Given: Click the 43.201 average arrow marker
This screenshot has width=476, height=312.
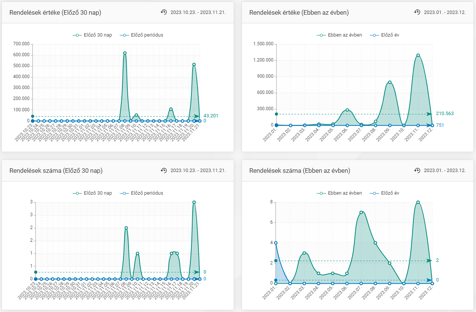Looking at the screenshot, I should pyautogui.click(x=197, y=116).
